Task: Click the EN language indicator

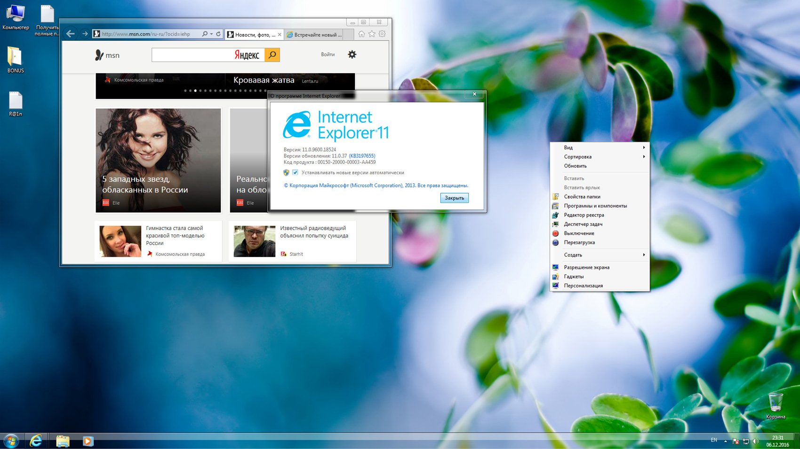Action: point(714,440)
